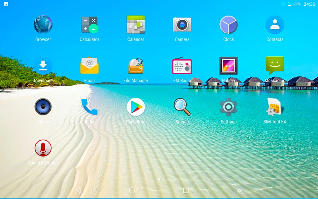Tap the Recent apps square button
Image resolution: width=318 pixels, height=199 pixels.
click(186, 190)
